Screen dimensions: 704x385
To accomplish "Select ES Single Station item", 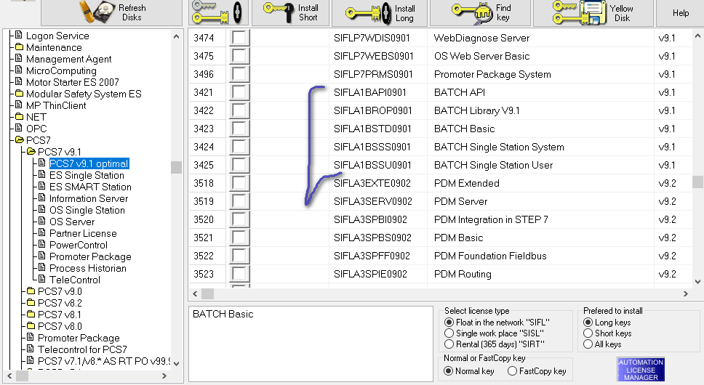I will point(87,175).
